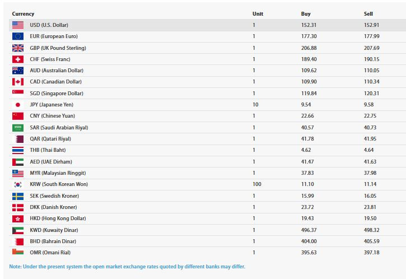Click the Currency column header
The width and height of the screenshot is (406, 279).
(x=23, y=14)
